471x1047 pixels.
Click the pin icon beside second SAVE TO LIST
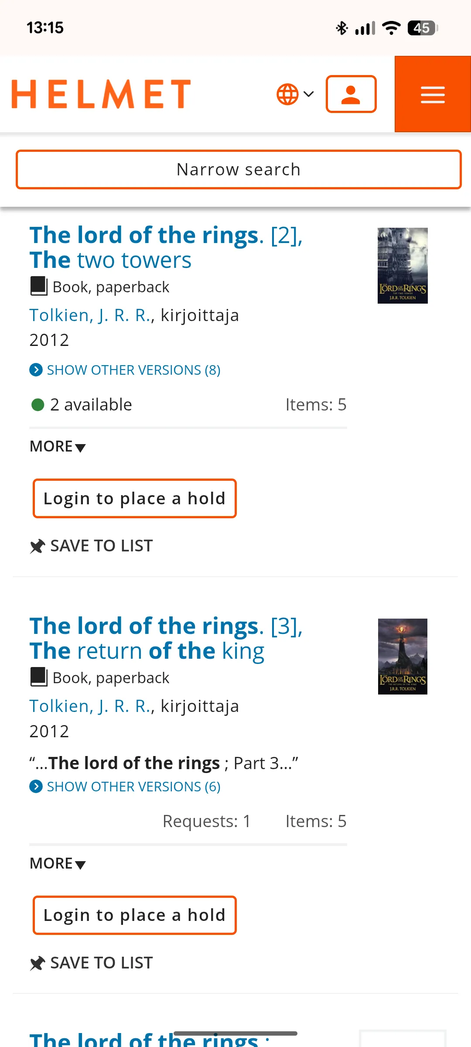(38, 962)
